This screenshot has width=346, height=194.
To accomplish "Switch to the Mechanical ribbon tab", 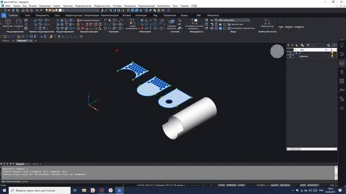I will [213, 16].
